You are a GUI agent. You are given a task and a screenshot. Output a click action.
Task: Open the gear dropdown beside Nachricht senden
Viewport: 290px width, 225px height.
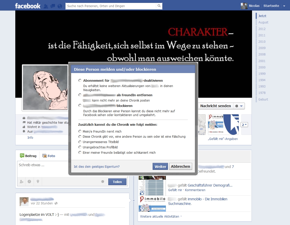[239, 106]
